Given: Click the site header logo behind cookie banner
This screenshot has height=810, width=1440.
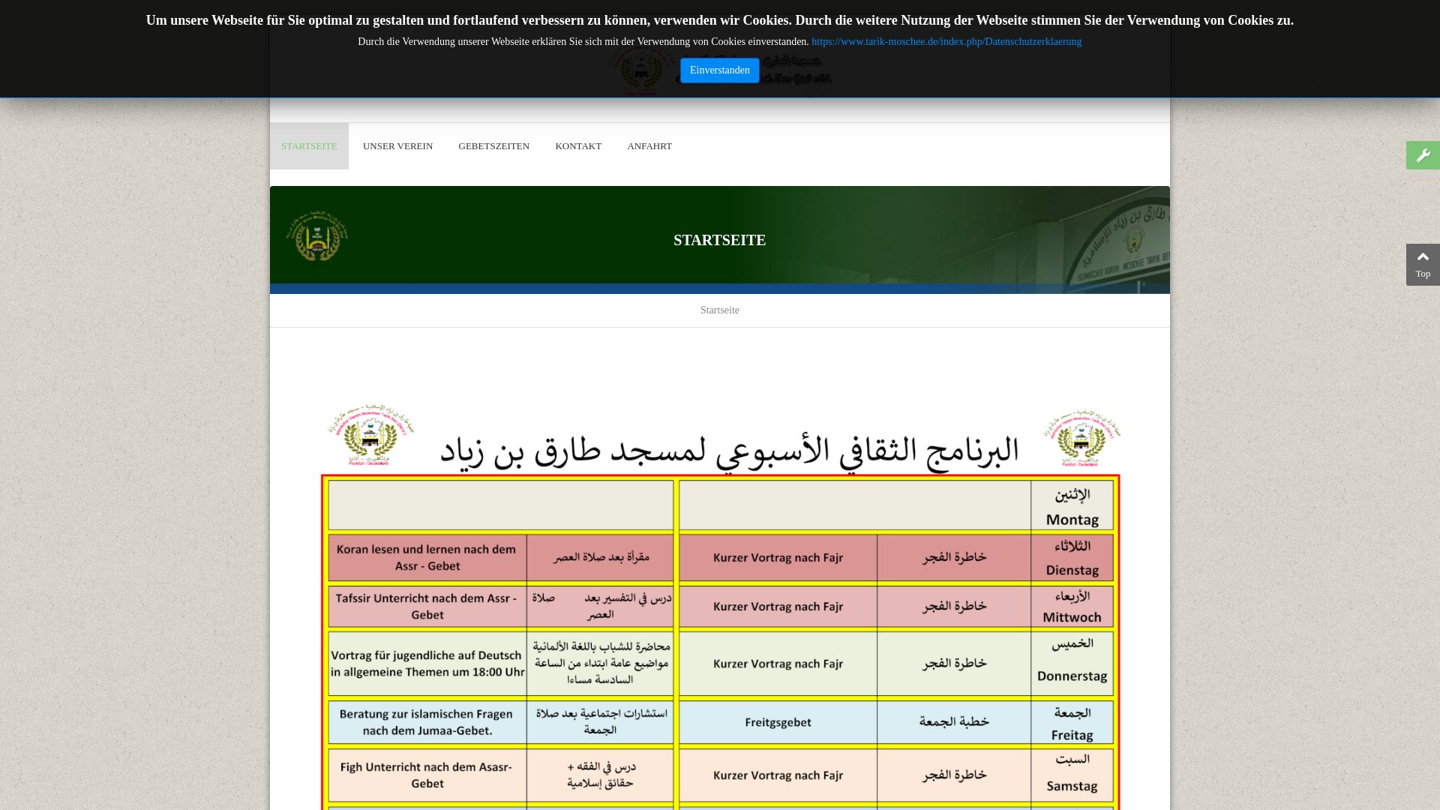Looking at the screenshot, I should [718, 71].
